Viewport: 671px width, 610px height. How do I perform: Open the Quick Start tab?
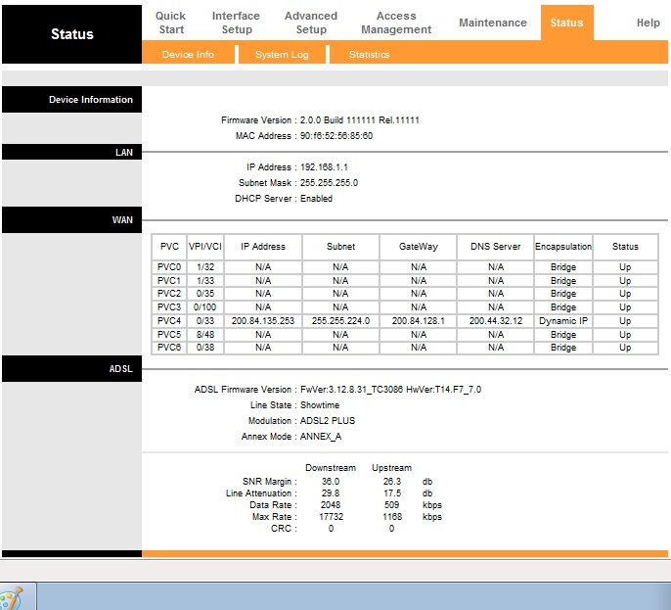170,23
